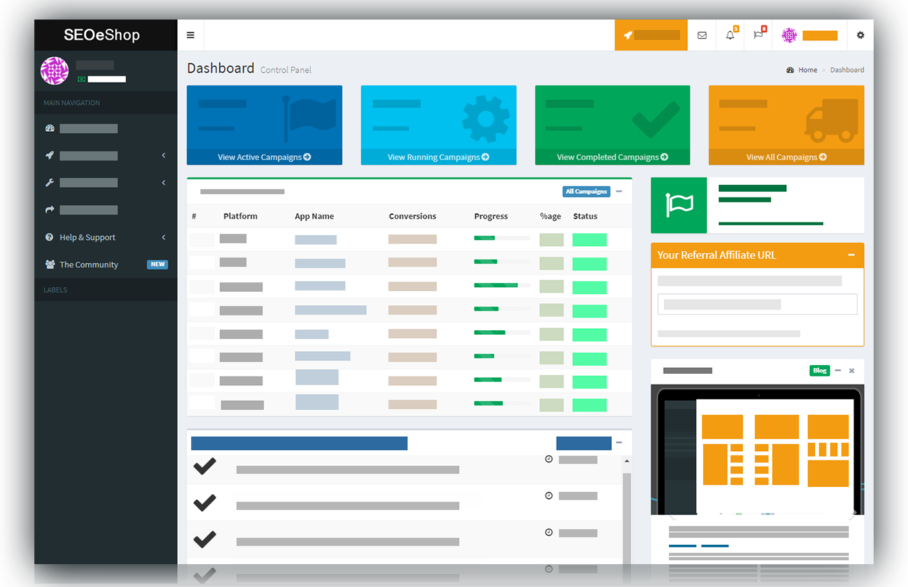Open The Community in the sidebar
The image size is (908, 587).
[x=106, y=264]
